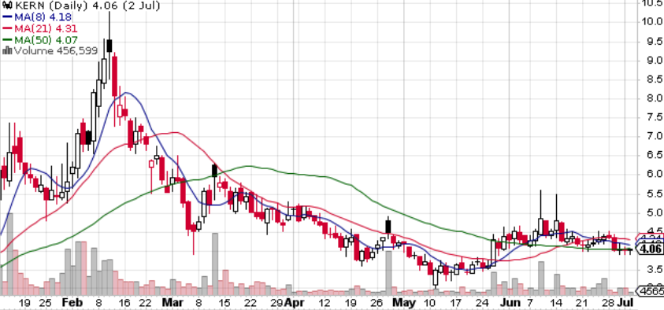Click the 5.5 price axis label
This screenshot has height=310, width=664.
(x=654, y=194)
